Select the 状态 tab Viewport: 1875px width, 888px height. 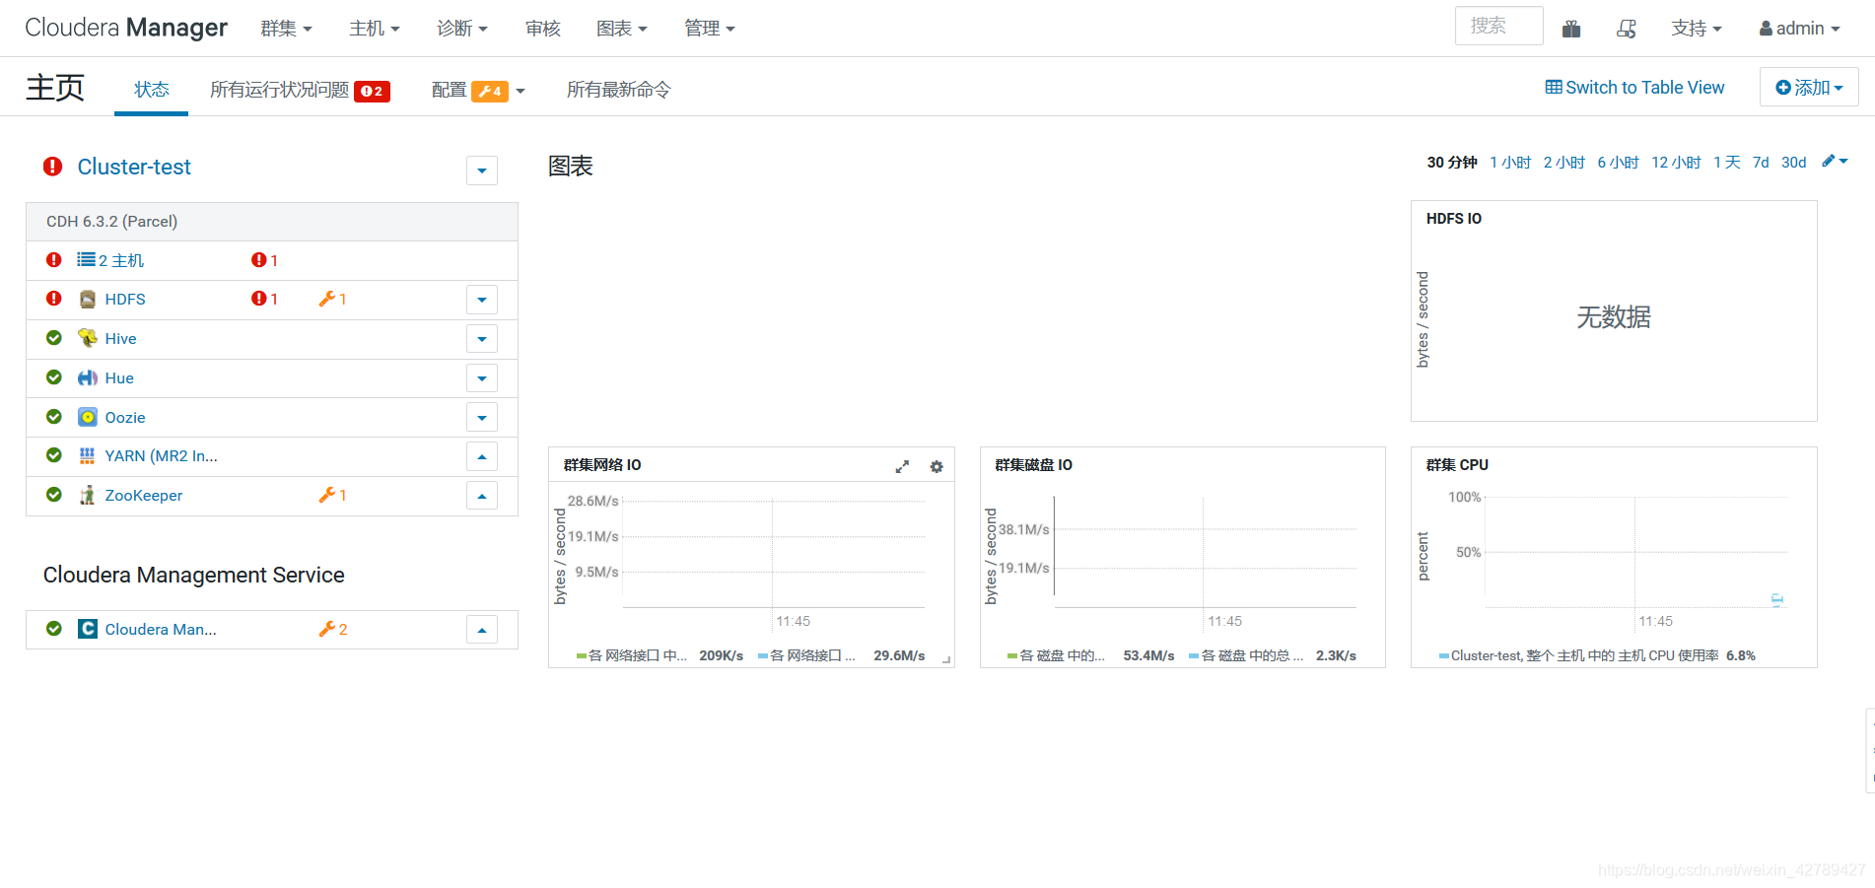point(152,90)
